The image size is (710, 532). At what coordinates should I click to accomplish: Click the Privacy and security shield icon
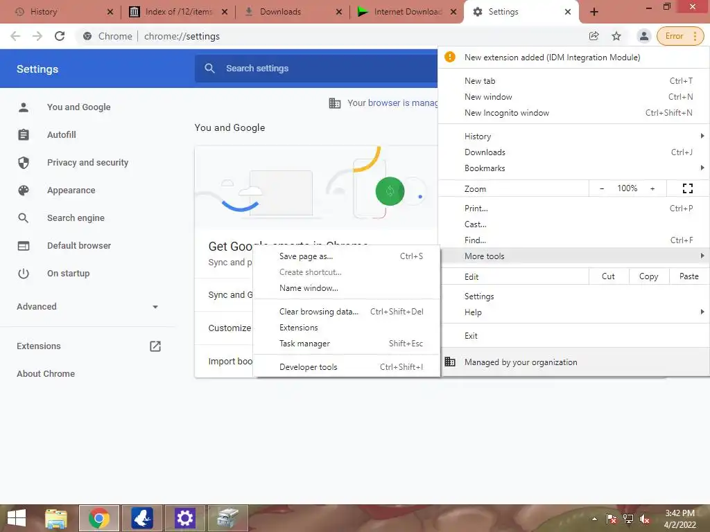click(x=24, y=162)
